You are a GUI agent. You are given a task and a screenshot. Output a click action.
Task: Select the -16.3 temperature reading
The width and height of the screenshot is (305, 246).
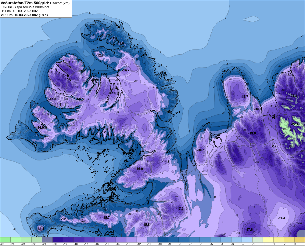tap(258, 109)
